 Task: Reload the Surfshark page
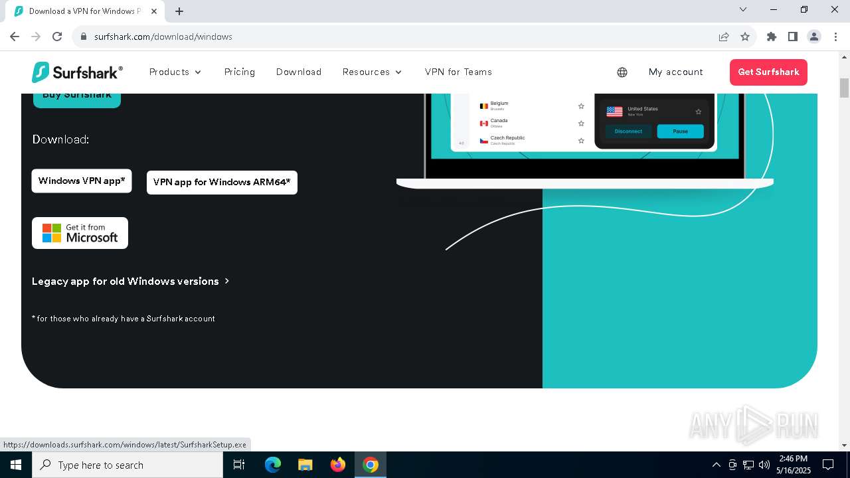57,37
